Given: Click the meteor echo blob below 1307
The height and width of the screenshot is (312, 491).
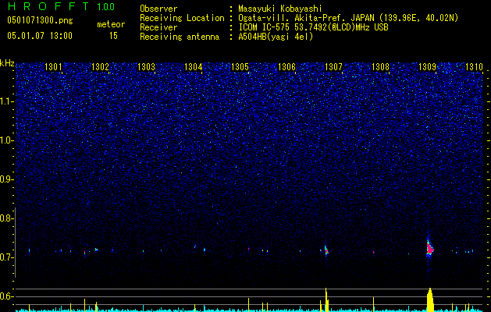Looking at the screenshot, I should [x=326, y=250].
